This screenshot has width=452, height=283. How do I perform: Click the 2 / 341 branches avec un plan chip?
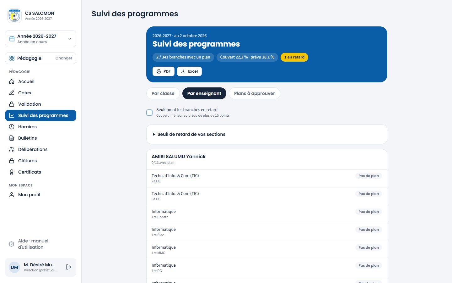[x=183, y=57]
